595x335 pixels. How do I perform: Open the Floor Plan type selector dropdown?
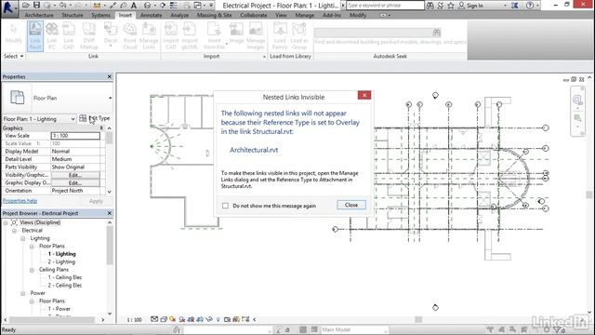(110, 98)
